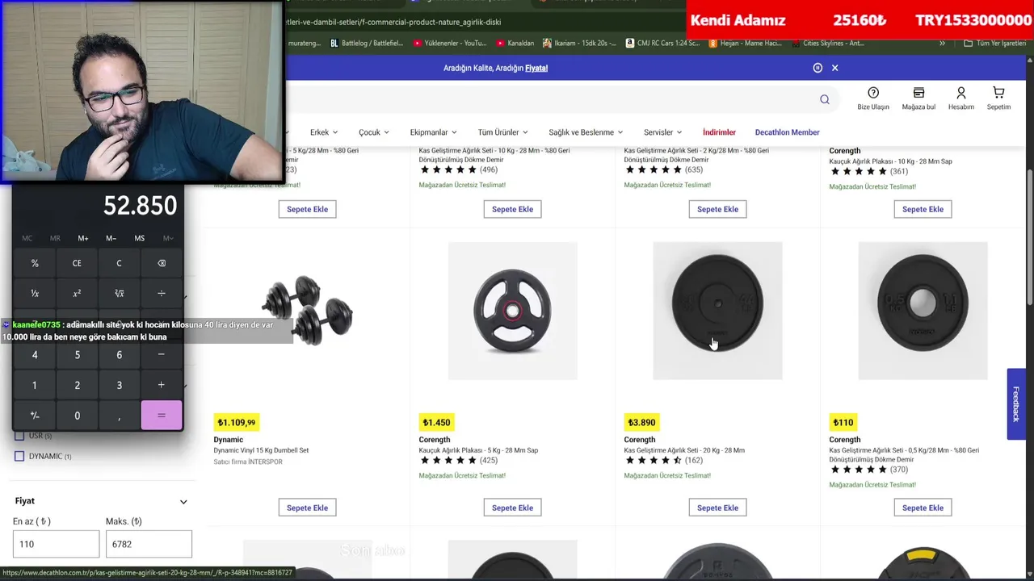
Task: Click Fiyata link in promo banner
Action: pyautogui.click(x=536, y=68)
